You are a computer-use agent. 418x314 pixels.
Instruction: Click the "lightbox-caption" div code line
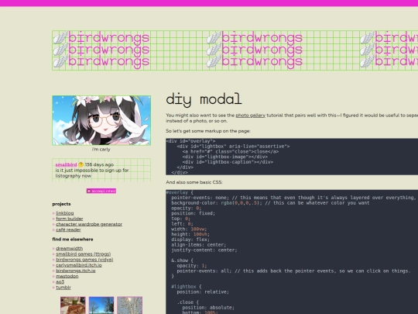click(x=228, y=162)
